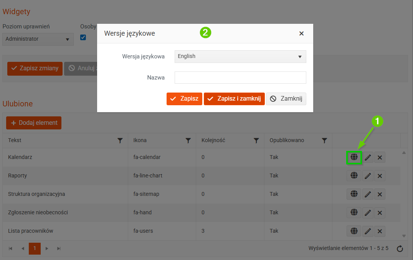Image resolution: width=413 pixels, height=260 pixels.
Task: Click globe icon in Kalendarz row
Action: [x=354, y=157]
